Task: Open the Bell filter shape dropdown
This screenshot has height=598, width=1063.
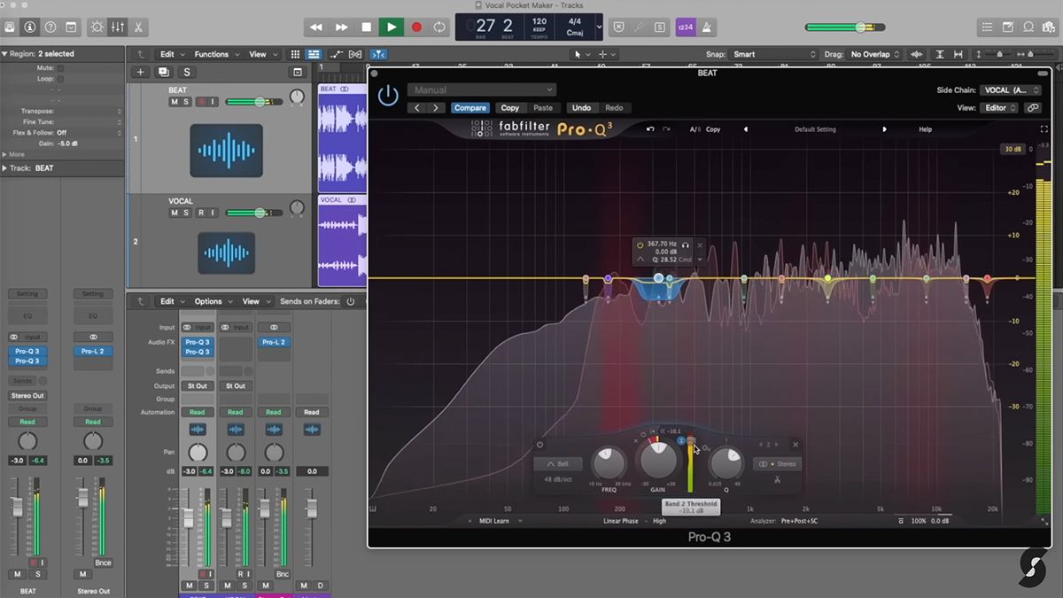Action: click(558, 463)
